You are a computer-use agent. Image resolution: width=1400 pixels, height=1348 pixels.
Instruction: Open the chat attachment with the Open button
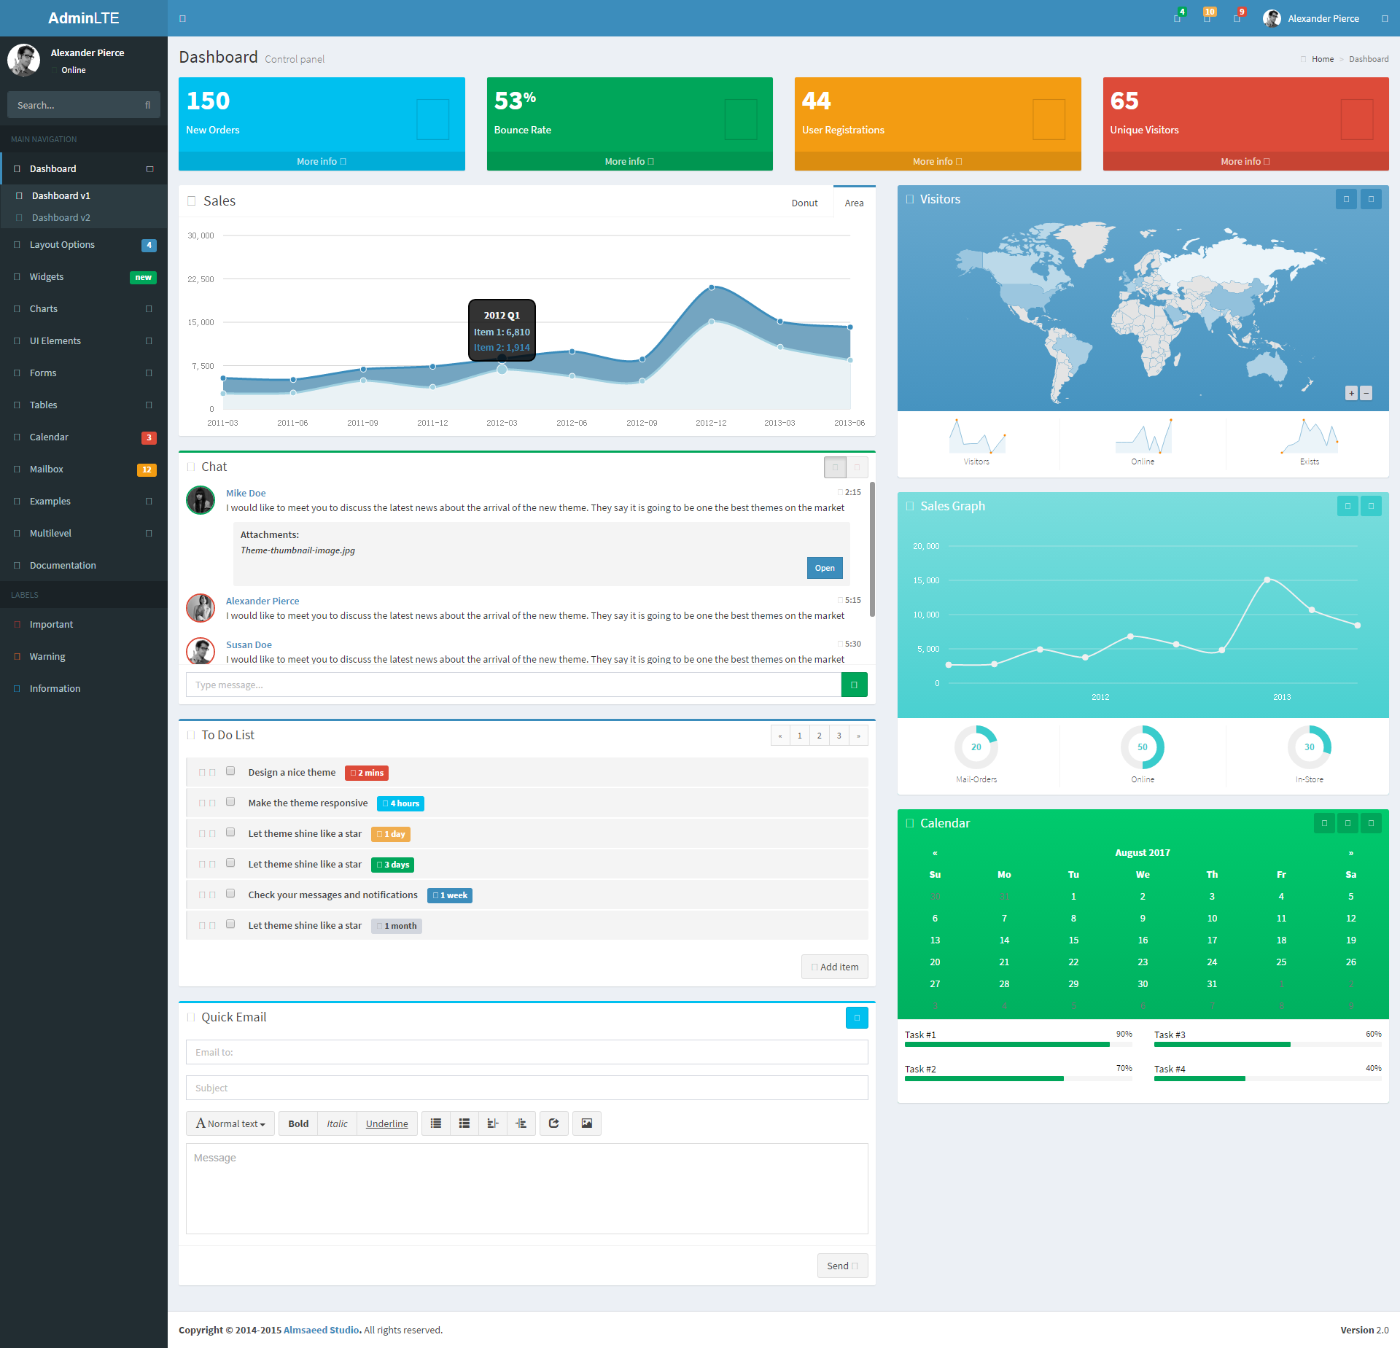coord(825,568)
